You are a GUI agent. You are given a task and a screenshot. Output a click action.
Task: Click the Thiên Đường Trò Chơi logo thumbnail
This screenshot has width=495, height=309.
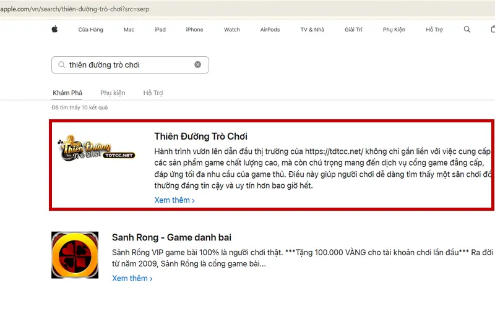point(97,148)
